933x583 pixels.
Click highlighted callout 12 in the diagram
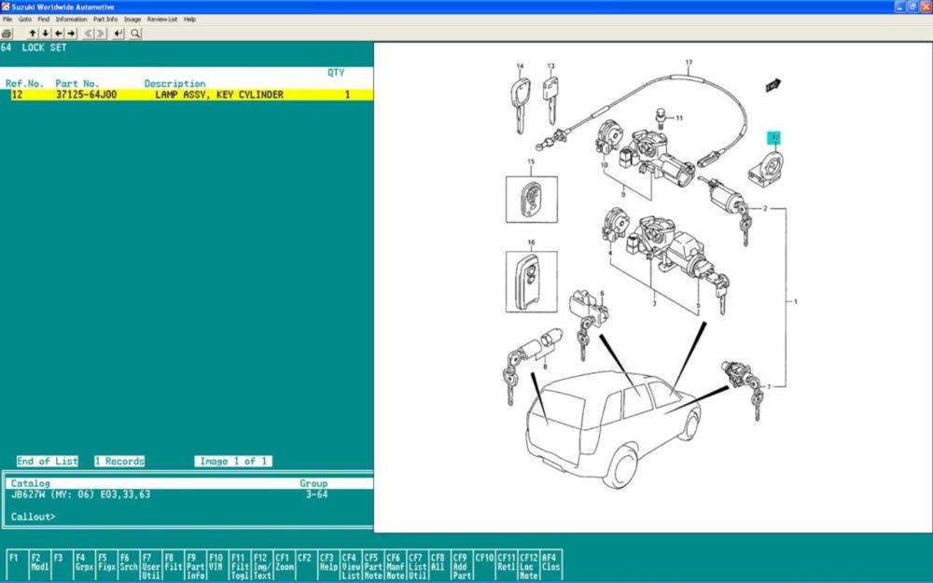coord(774,137)
